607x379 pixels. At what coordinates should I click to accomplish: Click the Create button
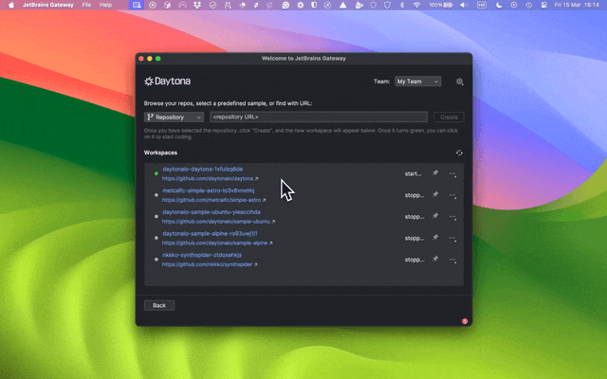point(449,117)
